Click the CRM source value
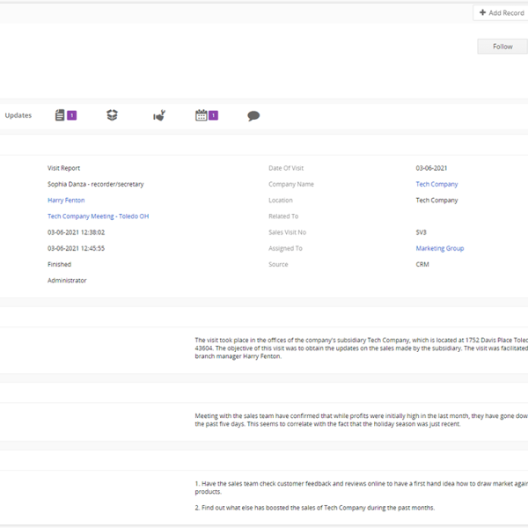This screenshot has height=528, width=528. (x=422, y=264)
